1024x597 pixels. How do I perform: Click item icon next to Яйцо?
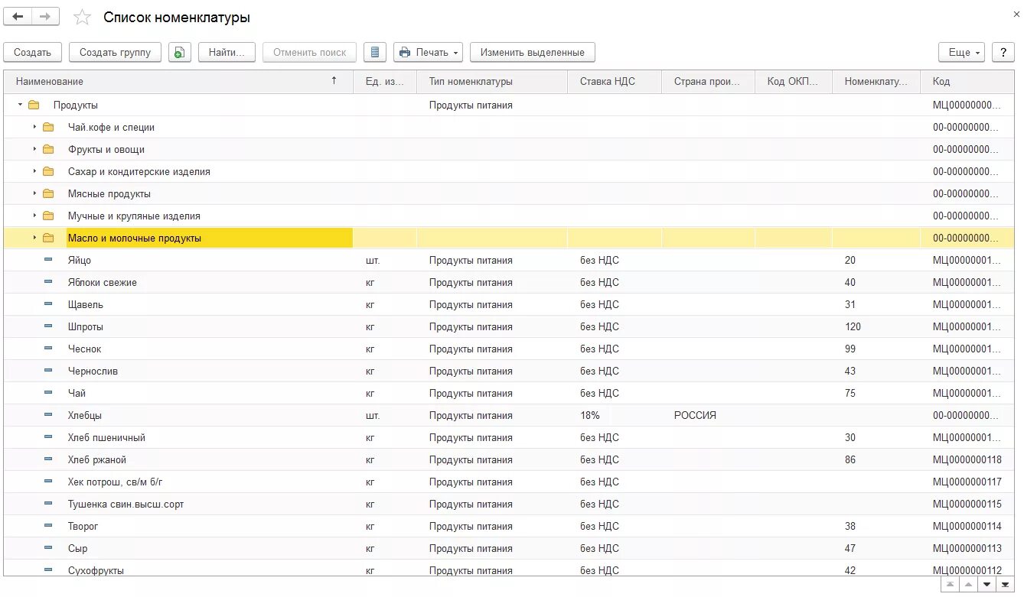click(48, 260)
